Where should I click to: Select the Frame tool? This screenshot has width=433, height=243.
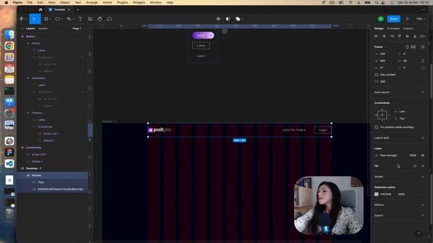tap(46, 19)
